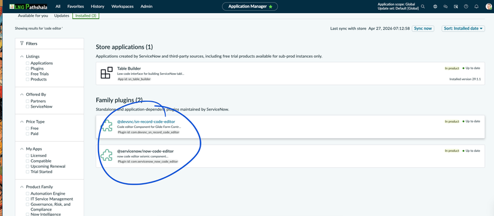This screenshot has height=216, width=494.
Task: Open the Favorites menu
Action: [76, 7]
